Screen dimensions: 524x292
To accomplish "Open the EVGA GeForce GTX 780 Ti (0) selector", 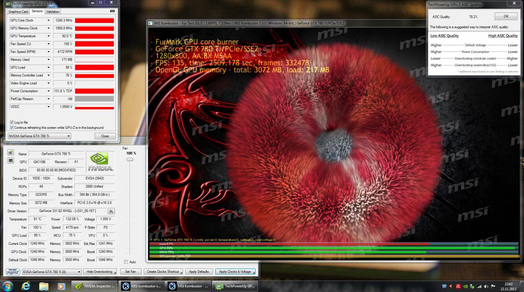I will point(52,272).
